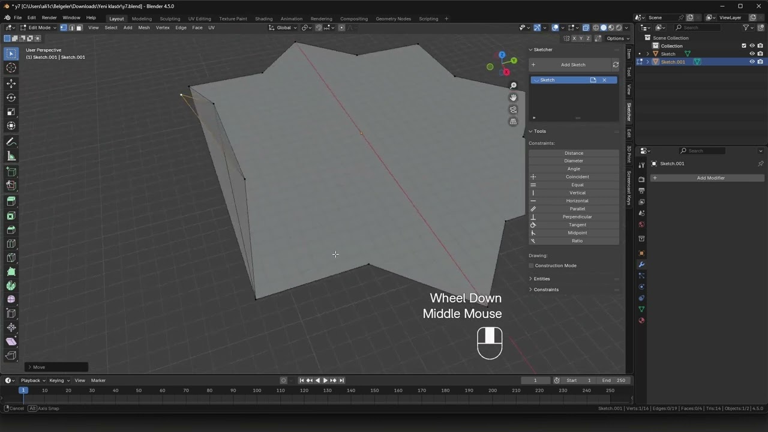Open the Playback dropdown in timeline

[32, 380]
